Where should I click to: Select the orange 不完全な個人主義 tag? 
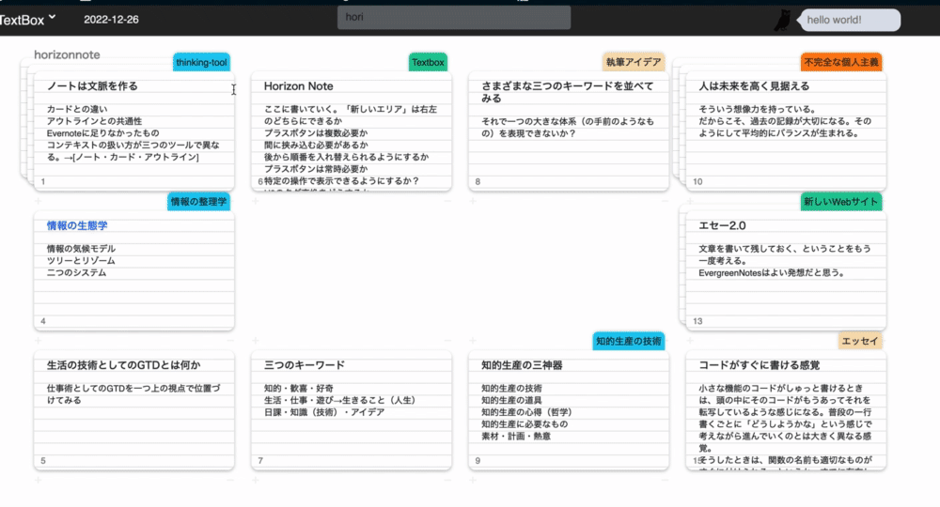pyautogui.click(x=841, y=62)
